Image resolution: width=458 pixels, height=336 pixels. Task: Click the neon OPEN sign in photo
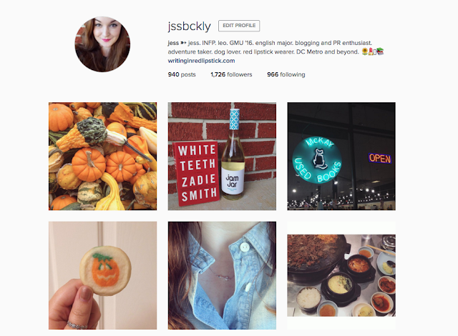(380, 159)
